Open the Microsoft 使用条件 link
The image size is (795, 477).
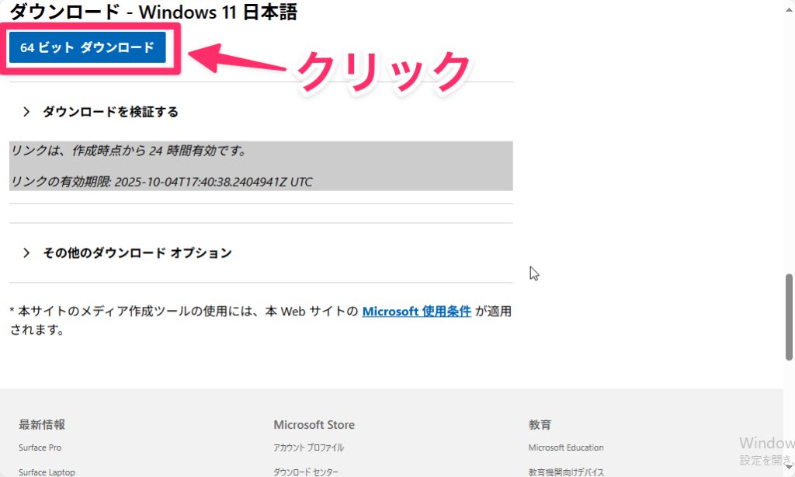click(416, 312)
